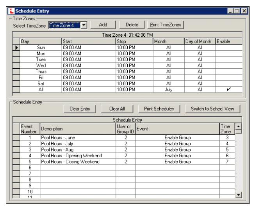Click the scroll down arrow of Schedule Entry grid

click(239, 195)
